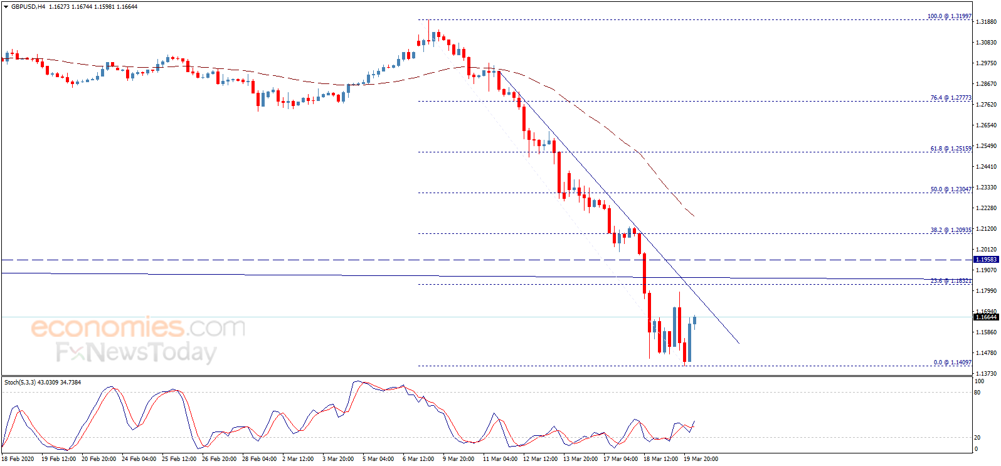Click the Fibonacci label 50.0 @ 1.23047
The width and height of the screenshot is (1001, 466).
pyautogui.click(x=951, y=189)
